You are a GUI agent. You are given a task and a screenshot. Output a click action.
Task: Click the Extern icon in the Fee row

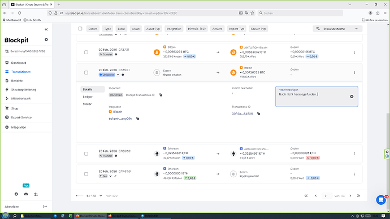point(233,174)
